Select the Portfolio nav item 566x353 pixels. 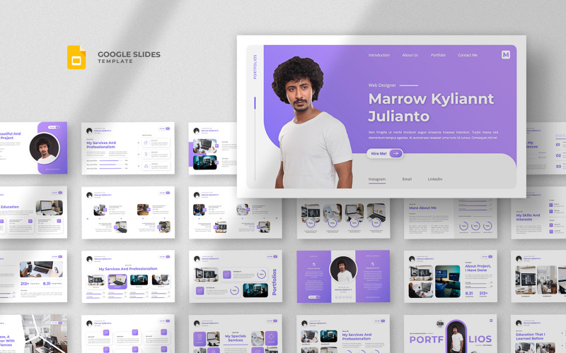438,55
